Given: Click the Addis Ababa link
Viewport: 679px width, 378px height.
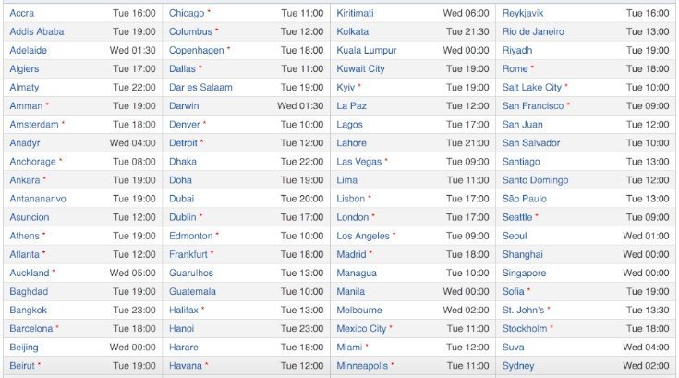Looking at the screenshot, I should coord(37,31).
